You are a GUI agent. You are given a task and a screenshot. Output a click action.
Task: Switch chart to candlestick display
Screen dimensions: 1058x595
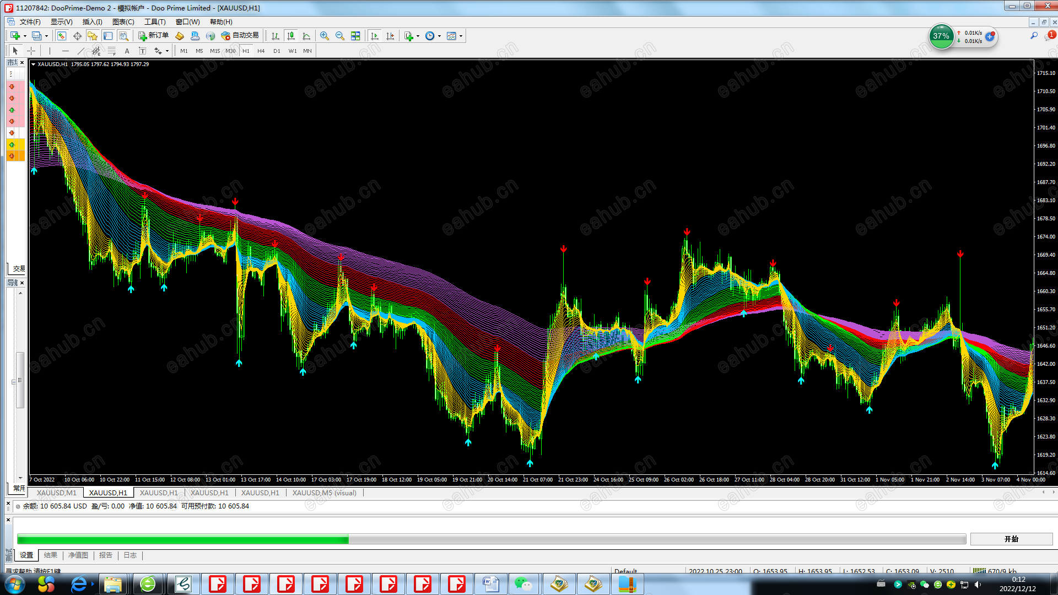click(x=291, y=36)
